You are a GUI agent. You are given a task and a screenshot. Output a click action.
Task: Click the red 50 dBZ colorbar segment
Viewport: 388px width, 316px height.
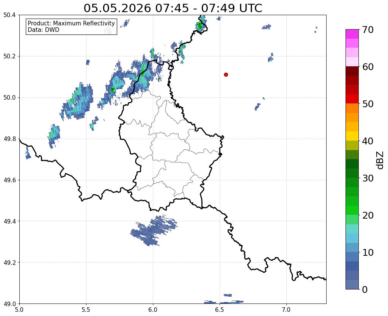(x=352, y=99)
